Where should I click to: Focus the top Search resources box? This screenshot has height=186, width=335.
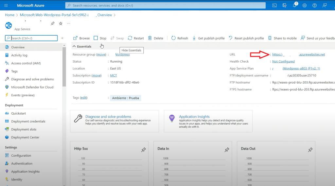click(x=165, y=5)
